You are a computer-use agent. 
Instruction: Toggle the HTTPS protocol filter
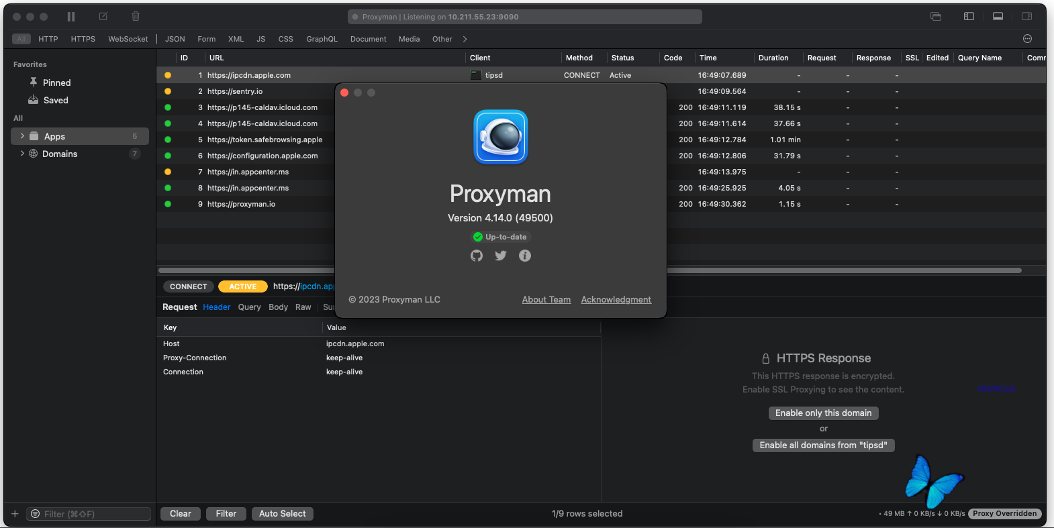(83, 39)
